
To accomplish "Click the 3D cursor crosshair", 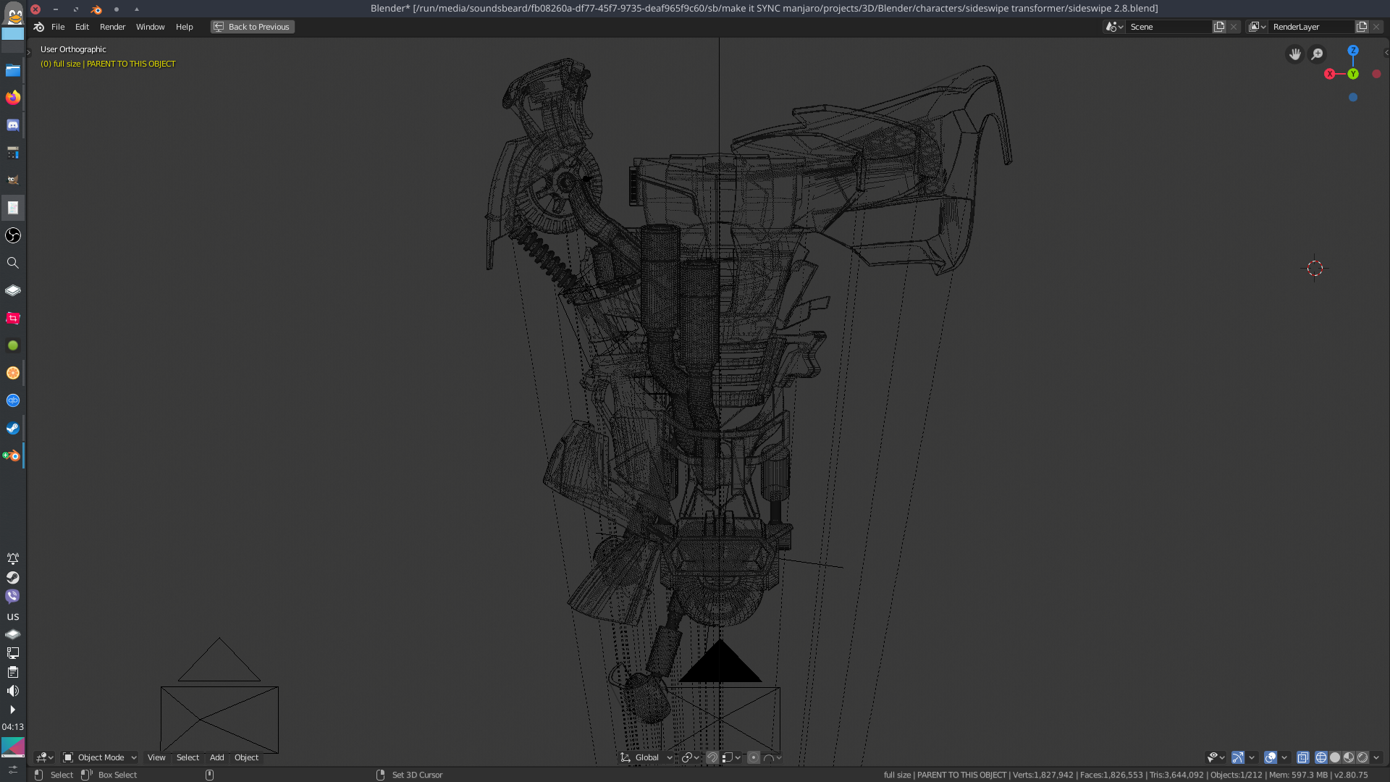I will 1315,269.
